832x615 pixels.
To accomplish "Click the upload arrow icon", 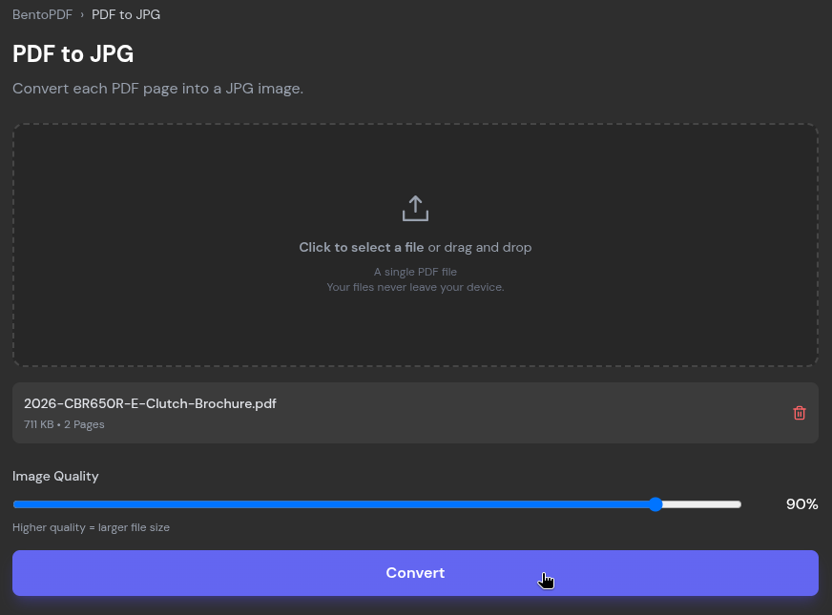I will [415, 209].
